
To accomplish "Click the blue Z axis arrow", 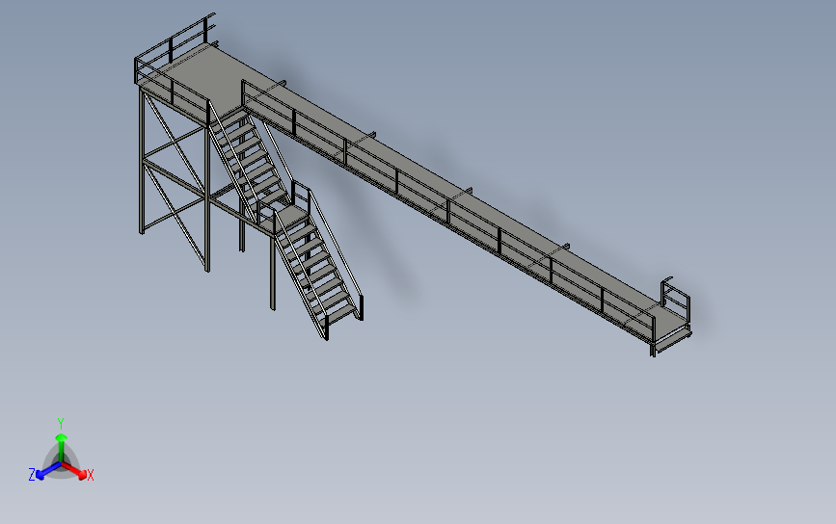I will click(x=48, y=471).
